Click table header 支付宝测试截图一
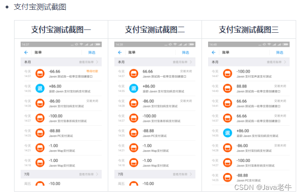Screen dimensions: 299x195 coord(61,29)
